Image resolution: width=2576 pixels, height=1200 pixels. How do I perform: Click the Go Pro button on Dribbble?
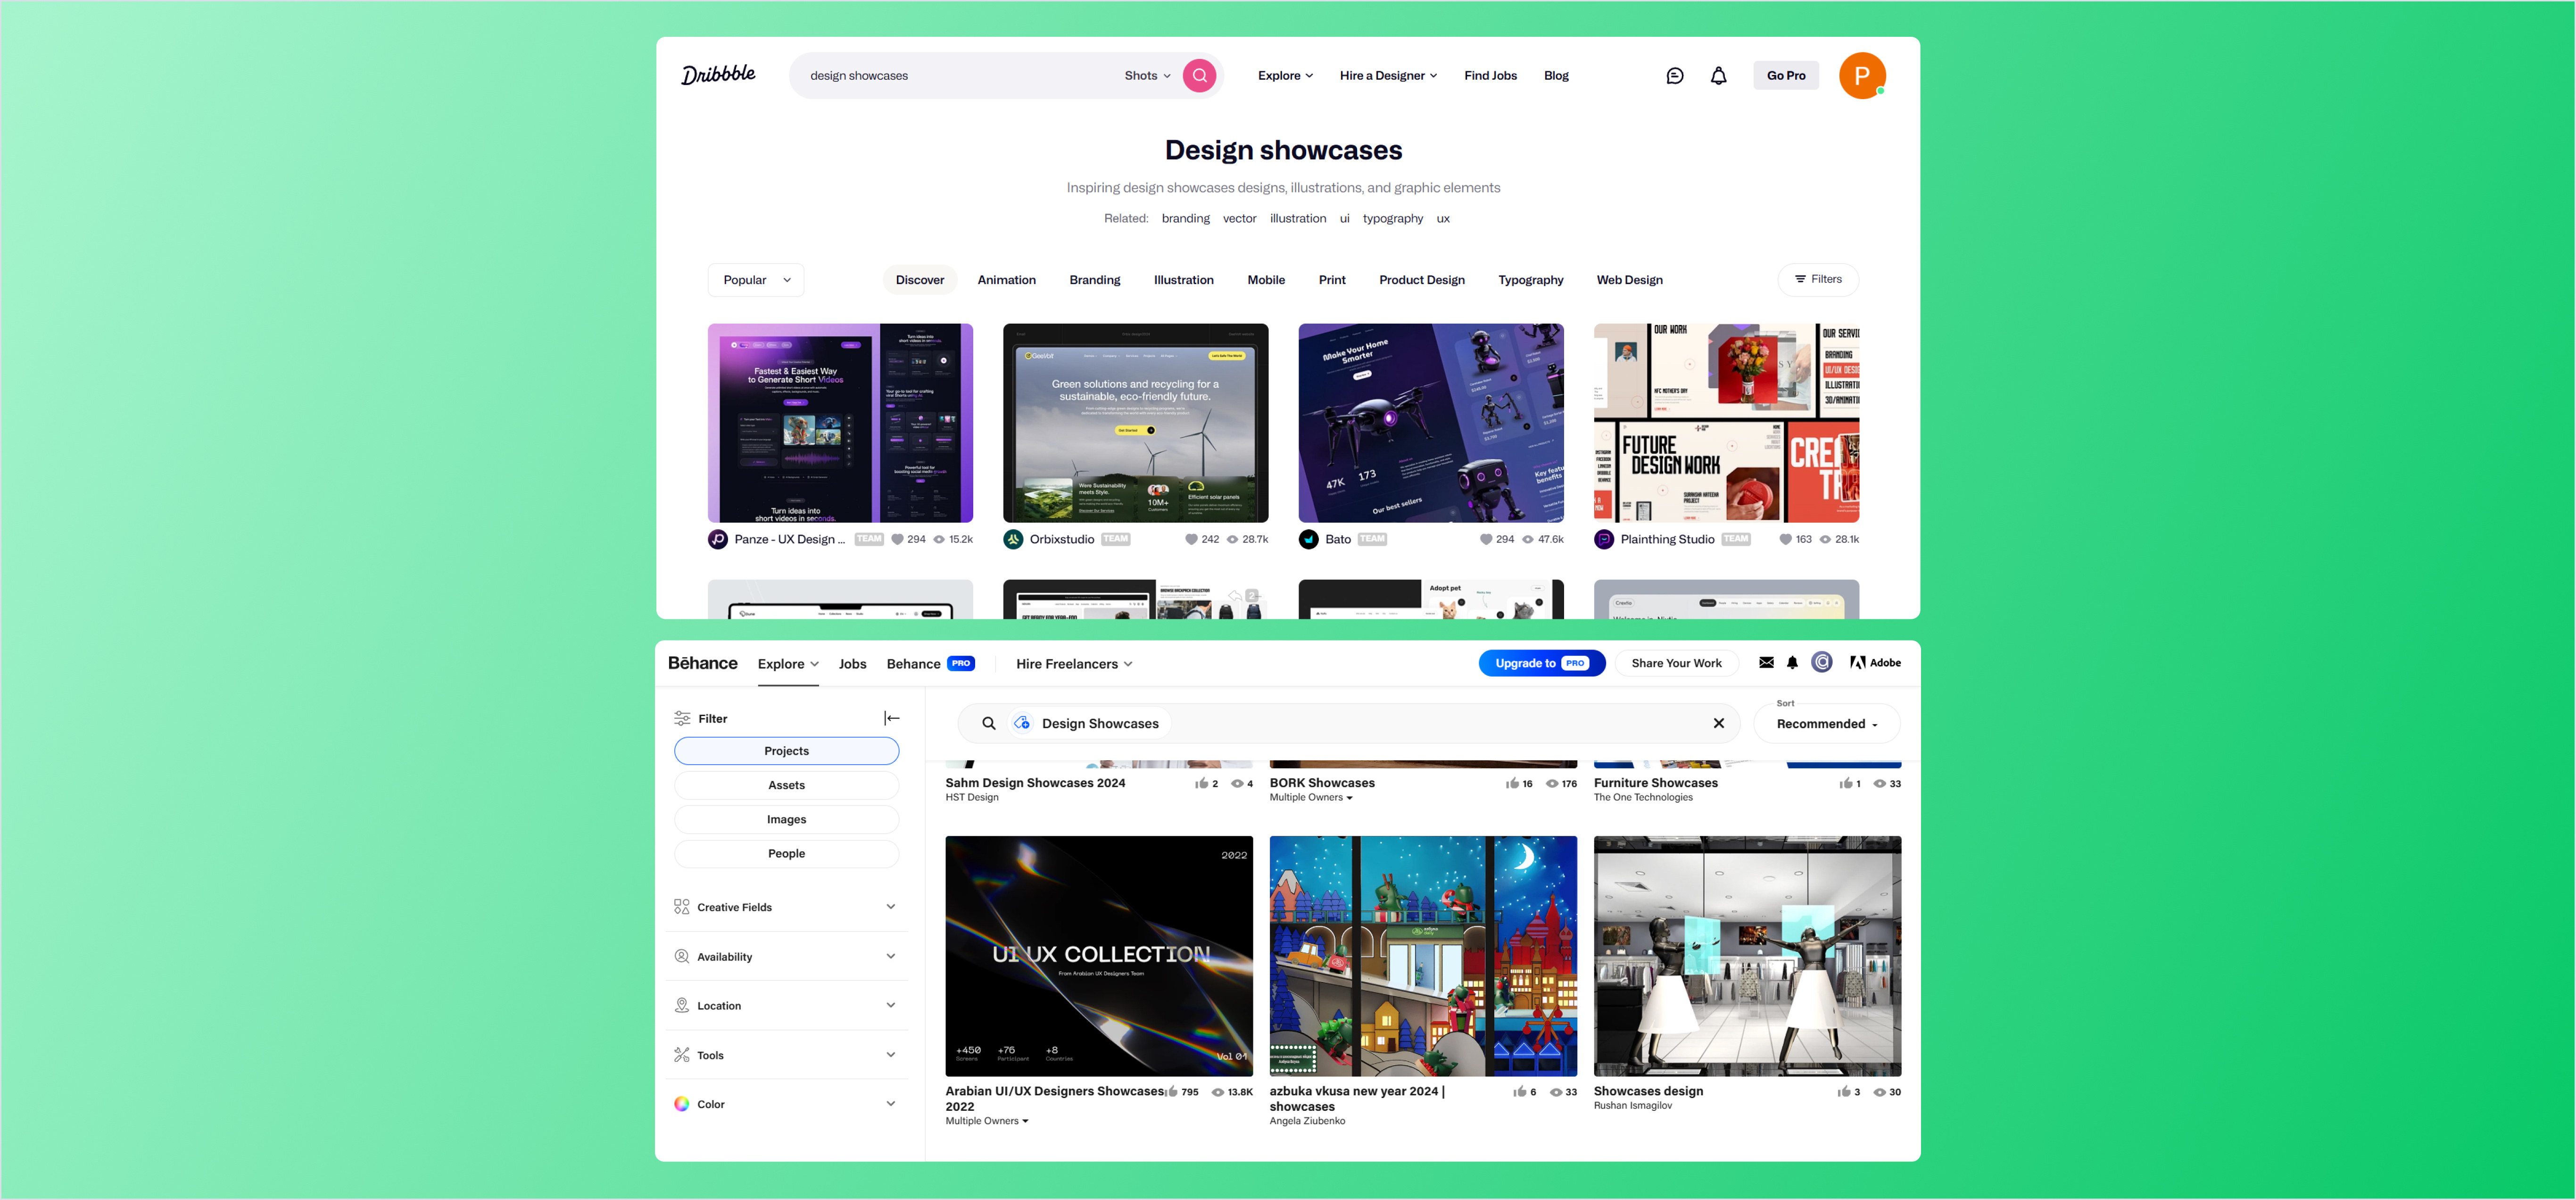1786,75
